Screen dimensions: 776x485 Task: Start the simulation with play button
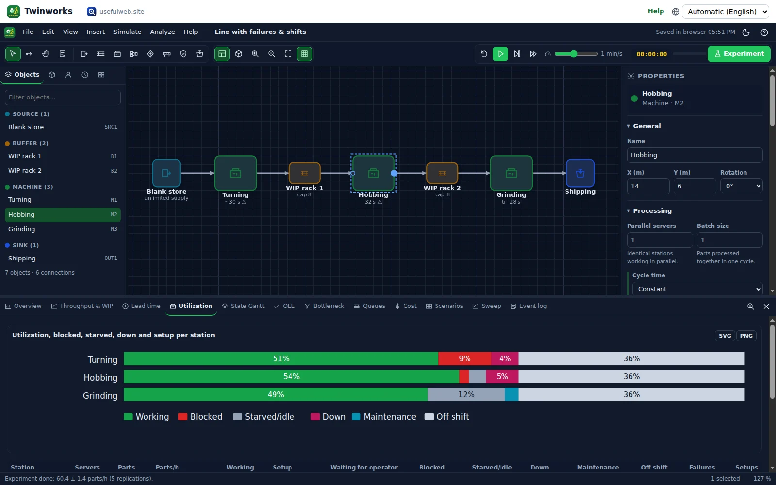pos(501,54)
